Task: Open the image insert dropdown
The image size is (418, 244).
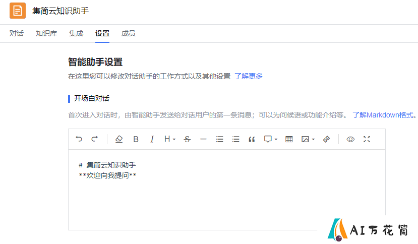Action: (x=308, y=139)
